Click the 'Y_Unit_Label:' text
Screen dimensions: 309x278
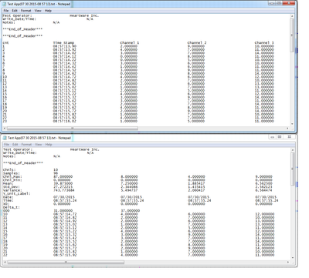[16, 193]
